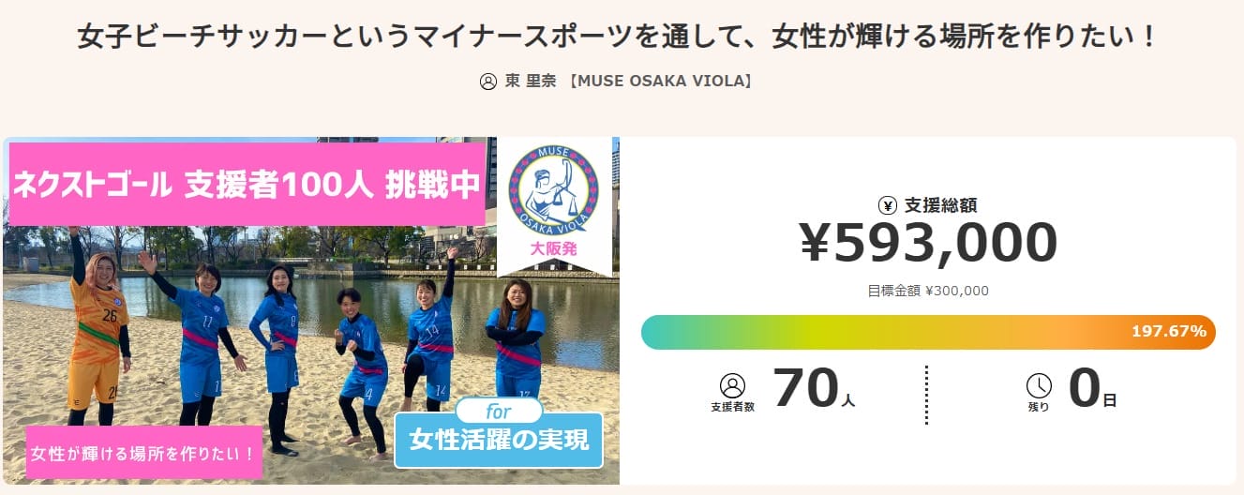The height and width of the screenshot is (495, 1244).
Task: Click the small 'for' pill label
Action: pos(498,411)
